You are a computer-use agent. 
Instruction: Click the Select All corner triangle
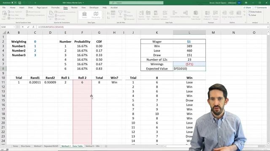[4, 33]
